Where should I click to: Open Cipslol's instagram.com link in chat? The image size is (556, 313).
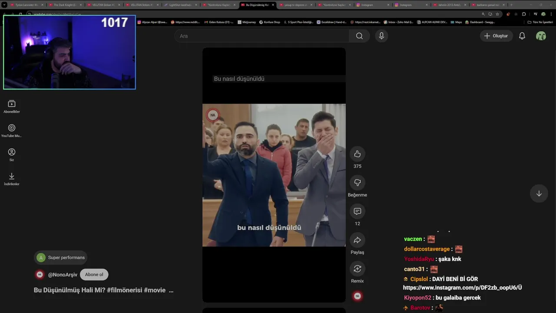point(462,288)
